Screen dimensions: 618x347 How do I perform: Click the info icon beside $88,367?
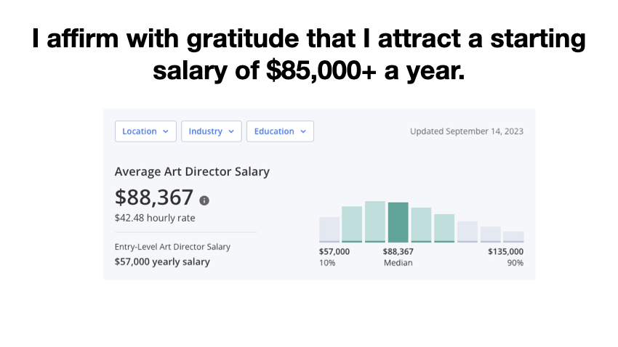click(x=204, y=200)
